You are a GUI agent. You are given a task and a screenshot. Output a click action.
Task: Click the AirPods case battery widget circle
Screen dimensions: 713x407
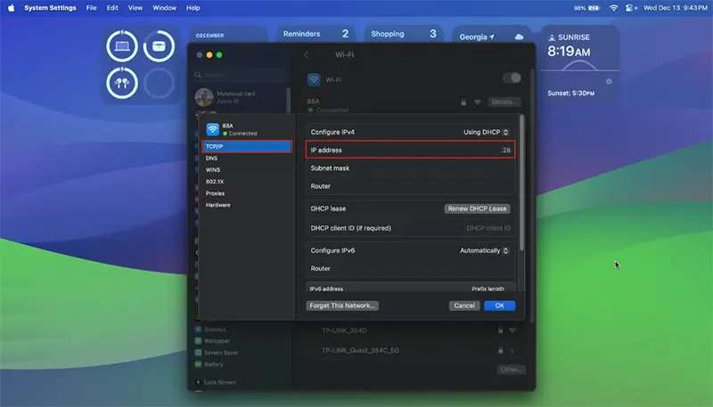(159, 46)
